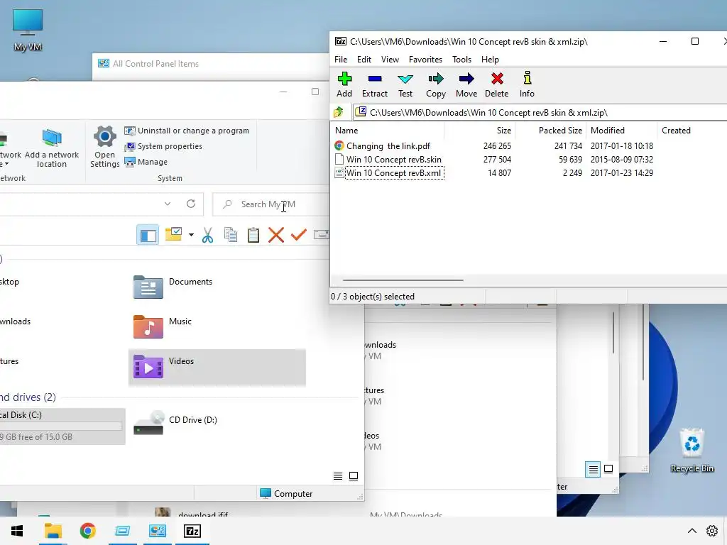727x545 pixels.
Task: Open the File menu in 7-Zip
Action: pyautogui.click(x=341, y=60)
